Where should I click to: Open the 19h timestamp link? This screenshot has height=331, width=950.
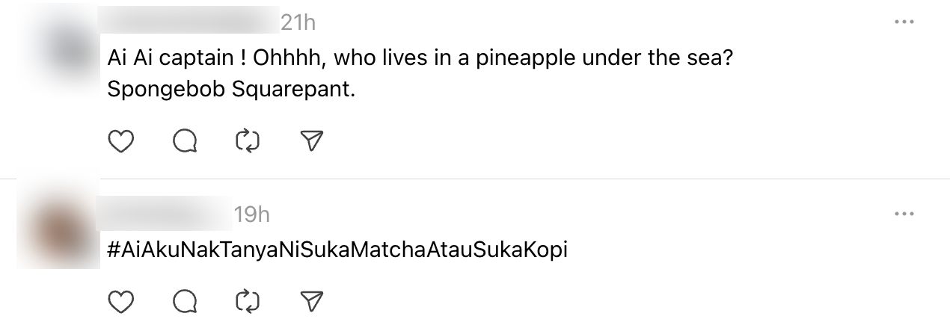point(252,215)
